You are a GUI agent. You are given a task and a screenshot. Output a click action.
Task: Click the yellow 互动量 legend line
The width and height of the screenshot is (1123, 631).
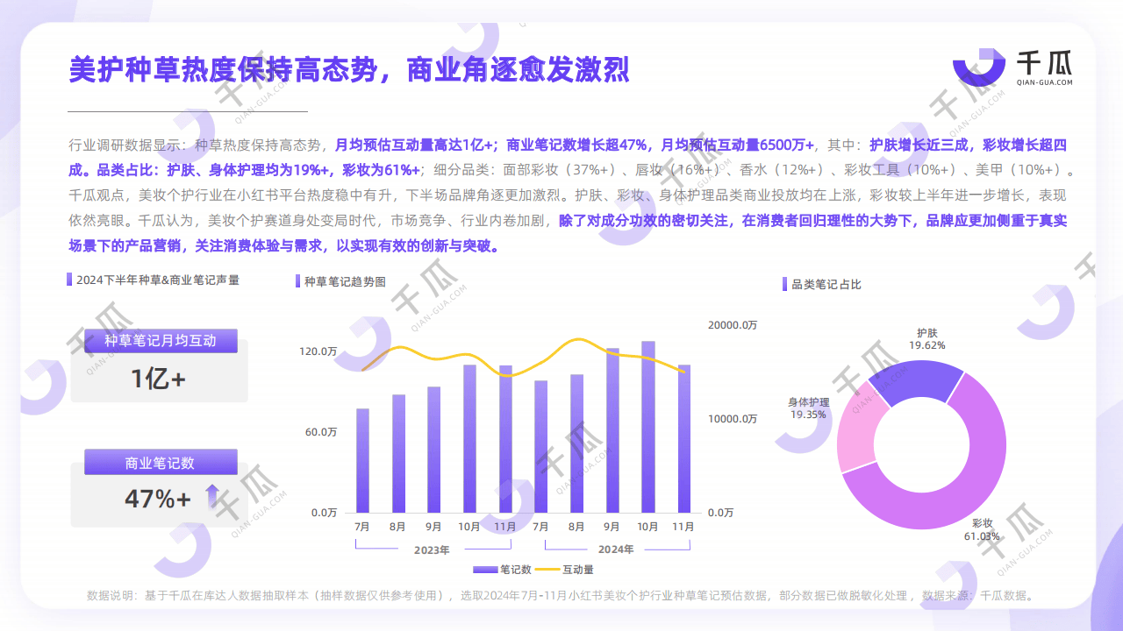tap(547, 569)
